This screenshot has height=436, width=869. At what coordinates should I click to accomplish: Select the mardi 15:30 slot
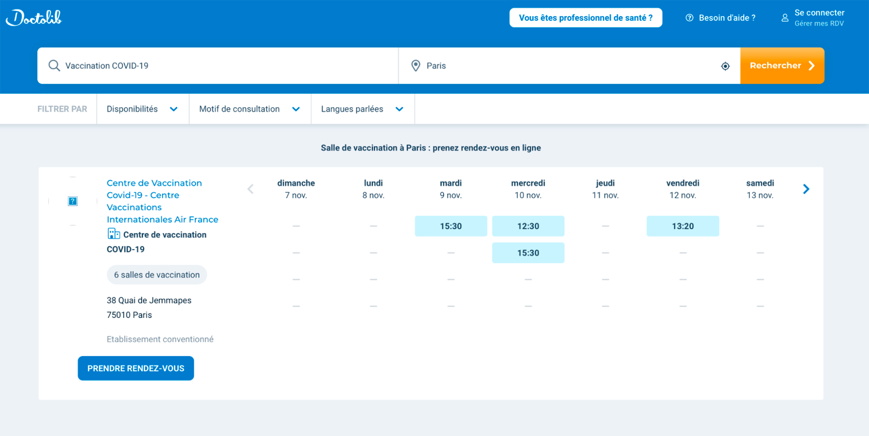pos(451,226)
